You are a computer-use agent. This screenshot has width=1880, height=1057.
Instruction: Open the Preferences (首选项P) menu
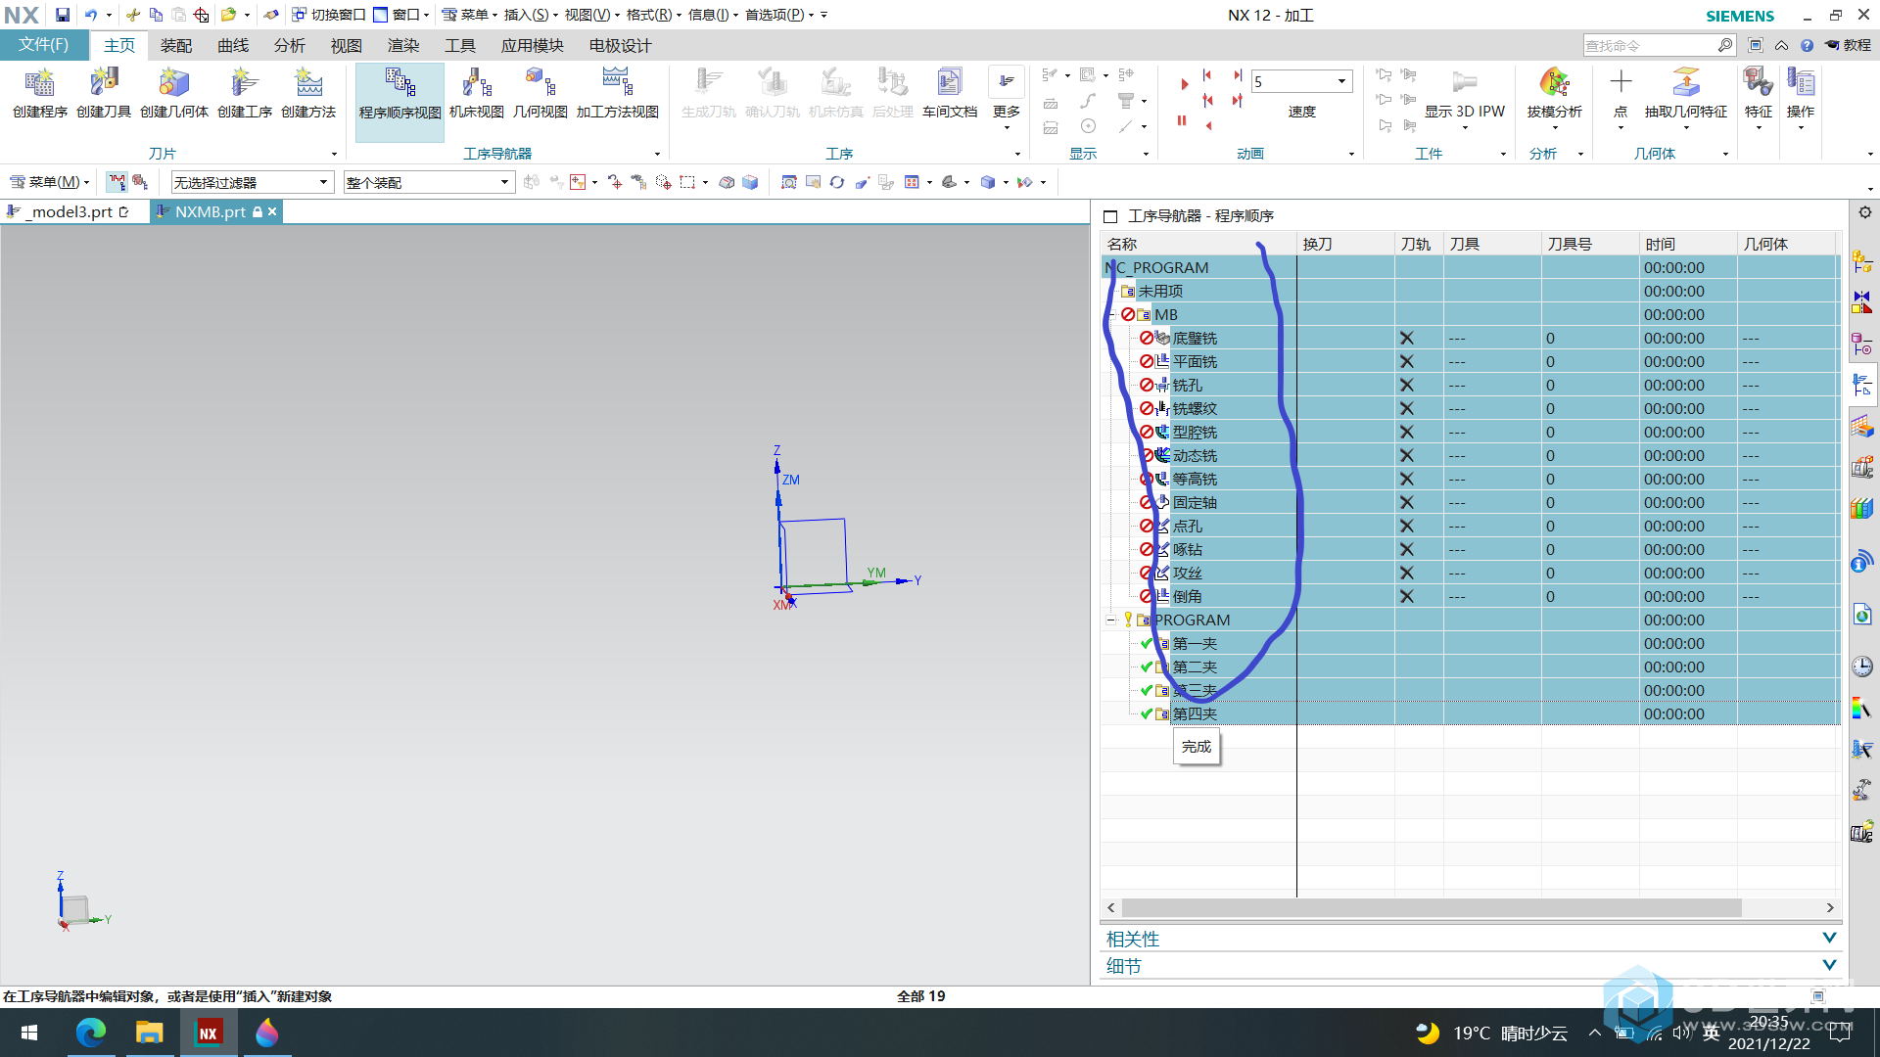[x=779, y=15]
